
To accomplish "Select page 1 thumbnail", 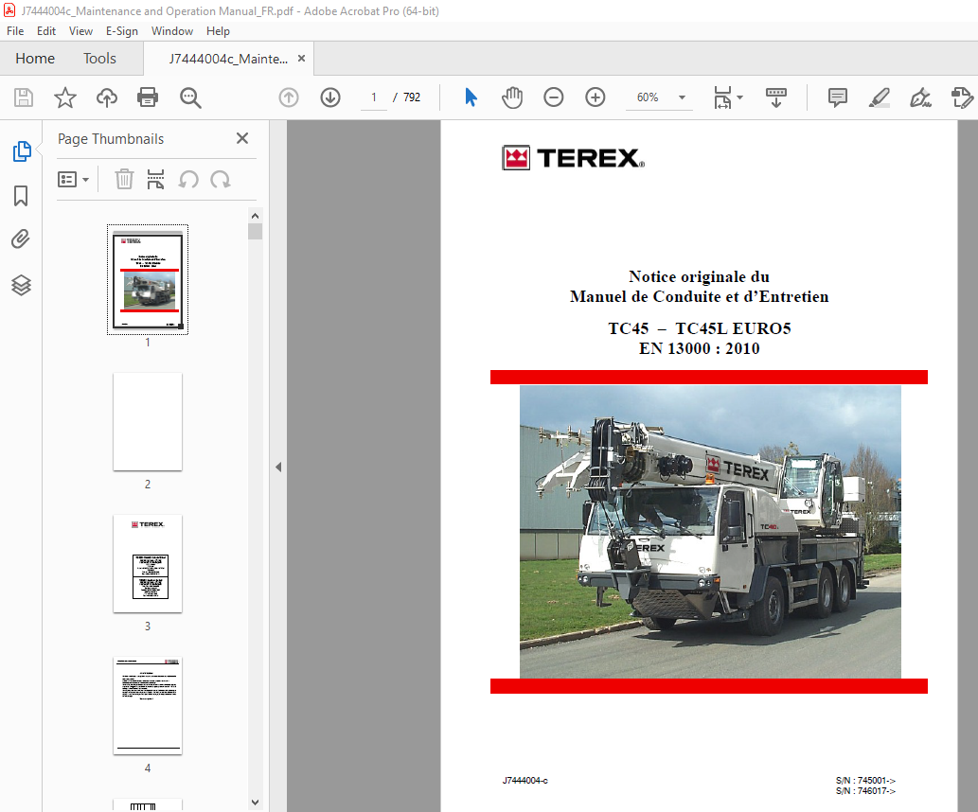I will click(148, 279).
